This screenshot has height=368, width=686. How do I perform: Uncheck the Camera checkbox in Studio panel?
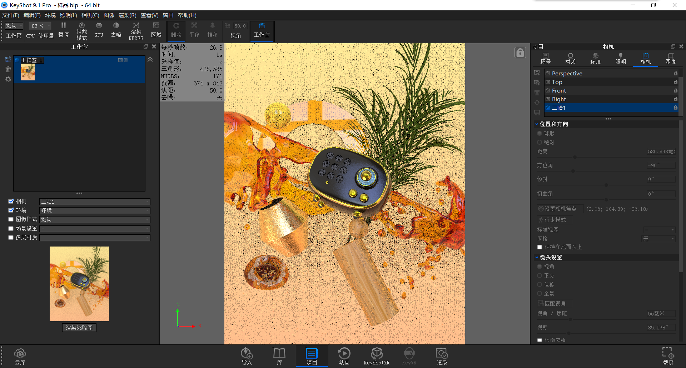click(x=11, y=201)
